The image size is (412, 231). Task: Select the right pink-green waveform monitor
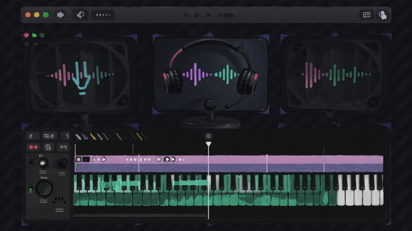click(x=334, y=75)
